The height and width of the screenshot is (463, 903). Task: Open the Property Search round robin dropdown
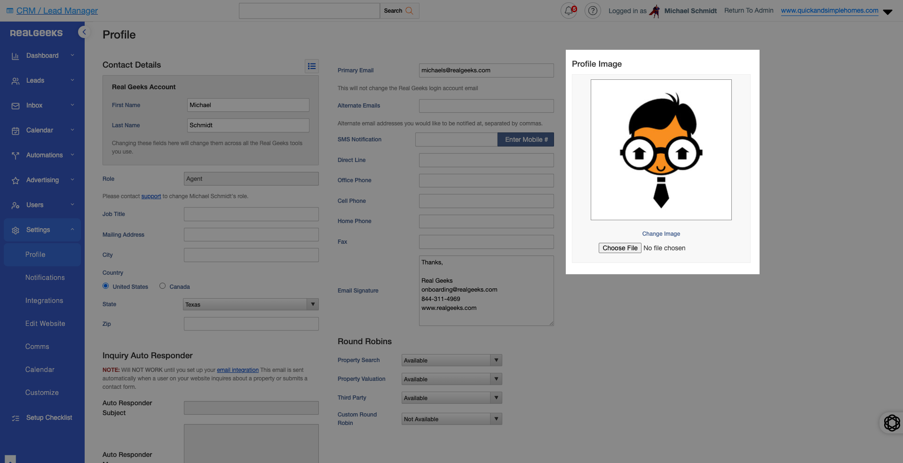[451, 360]
